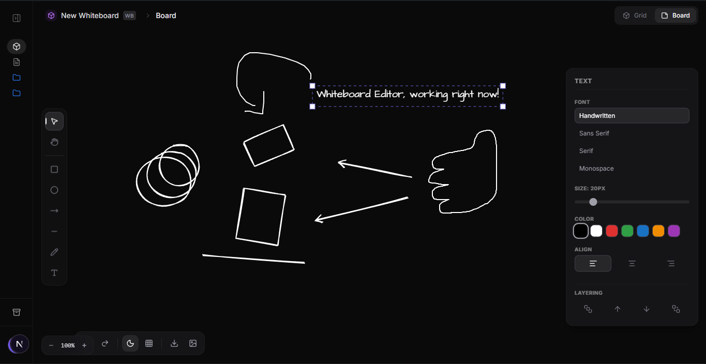Click the bring forward layering arrow
This screenshot has height=364, width=706.
coord(617,309)
